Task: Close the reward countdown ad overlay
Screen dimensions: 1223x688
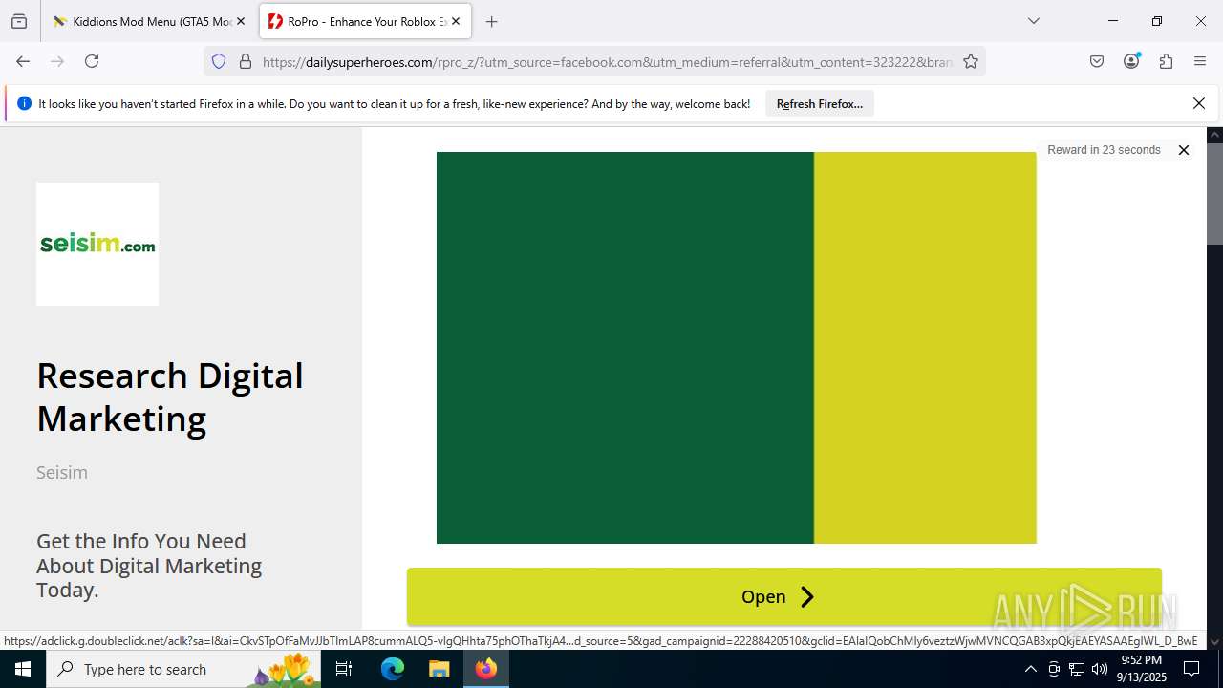Action: coord(1183,150)
